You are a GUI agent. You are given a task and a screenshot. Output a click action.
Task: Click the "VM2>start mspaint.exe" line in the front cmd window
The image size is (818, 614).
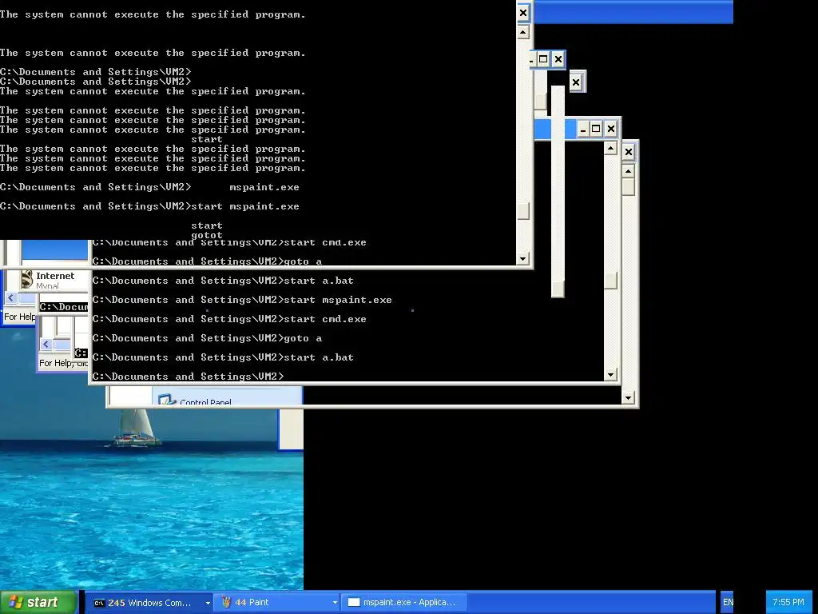tap(149, 206)
